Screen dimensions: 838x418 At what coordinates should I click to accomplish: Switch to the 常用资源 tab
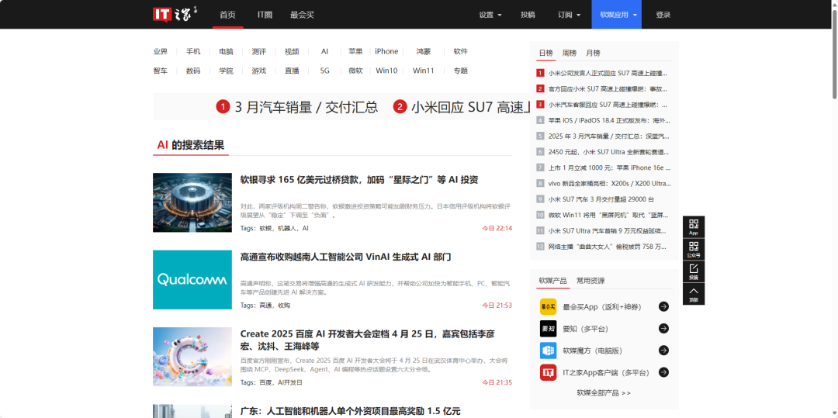tap(590, 281)
